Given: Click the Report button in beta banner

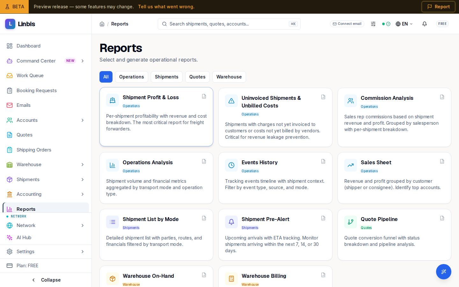Looking at the screenshot, I should (x=438, y=7).
